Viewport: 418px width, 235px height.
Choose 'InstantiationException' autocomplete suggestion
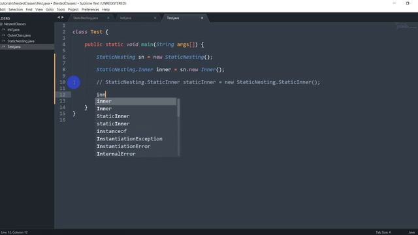(x=136, y=139)
